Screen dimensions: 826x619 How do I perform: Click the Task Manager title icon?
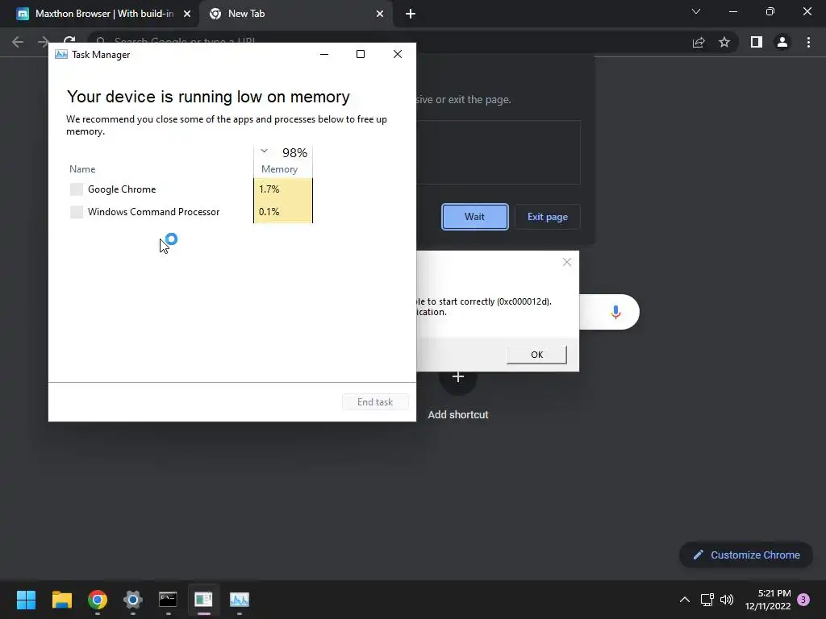(61, 54)
